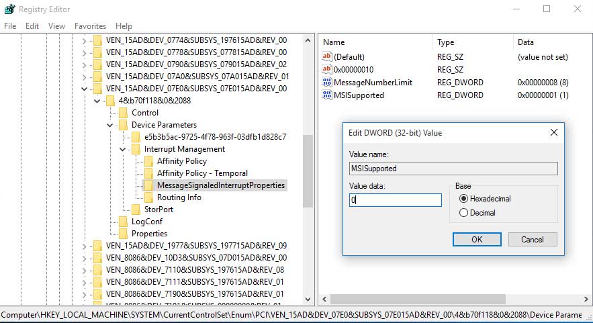Click folder icon of VEN_15AD&DEV_07E0 key
The width and height of the screenshot is (593, 323).
(97, 89)
